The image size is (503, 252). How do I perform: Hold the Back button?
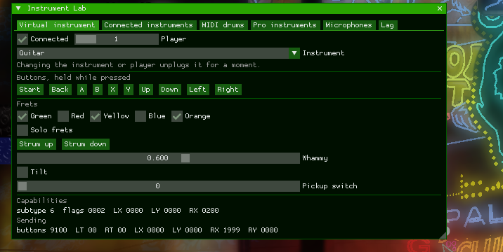pyautogui.click(x=60, y=90)
